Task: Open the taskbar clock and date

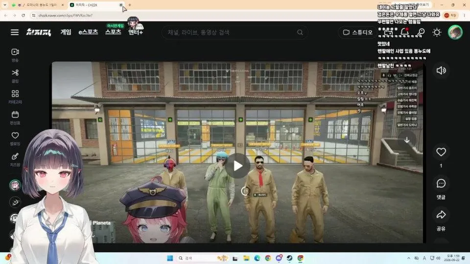Action: [453, 258]
